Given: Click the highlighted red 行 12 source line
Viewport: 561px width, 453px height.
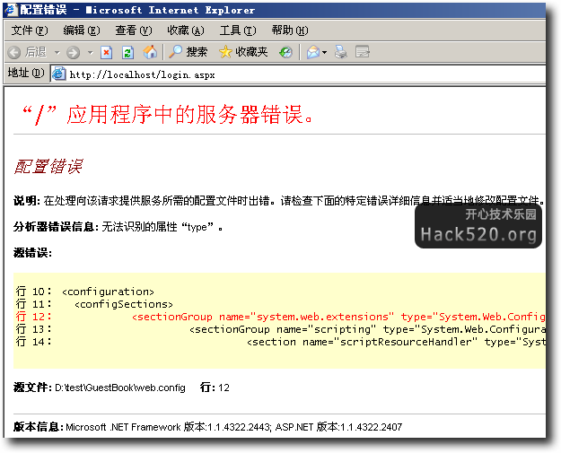Looking at the screenshot, I should point(280,317).
